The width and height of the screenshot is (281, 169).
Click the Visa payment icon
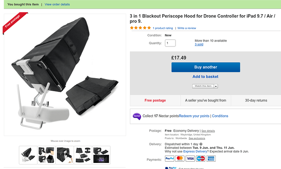[190, 159]
